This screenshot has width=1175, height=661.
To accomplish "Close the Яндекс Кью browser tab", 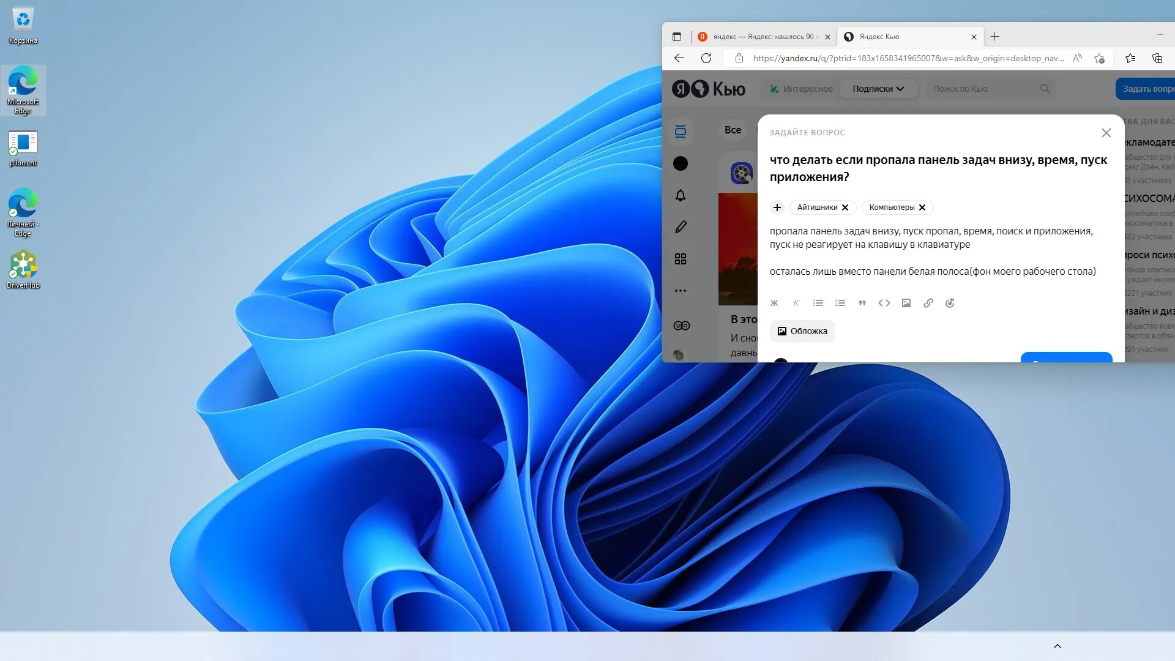I will click(974, 37).
